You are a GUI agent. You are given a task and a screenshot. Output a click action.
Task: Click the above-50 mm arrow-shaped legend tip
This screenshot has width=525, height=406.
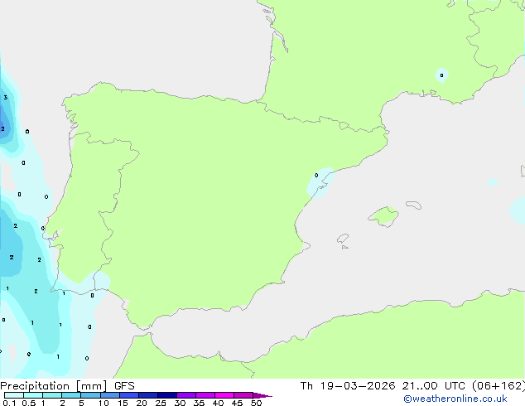[262, 395]
